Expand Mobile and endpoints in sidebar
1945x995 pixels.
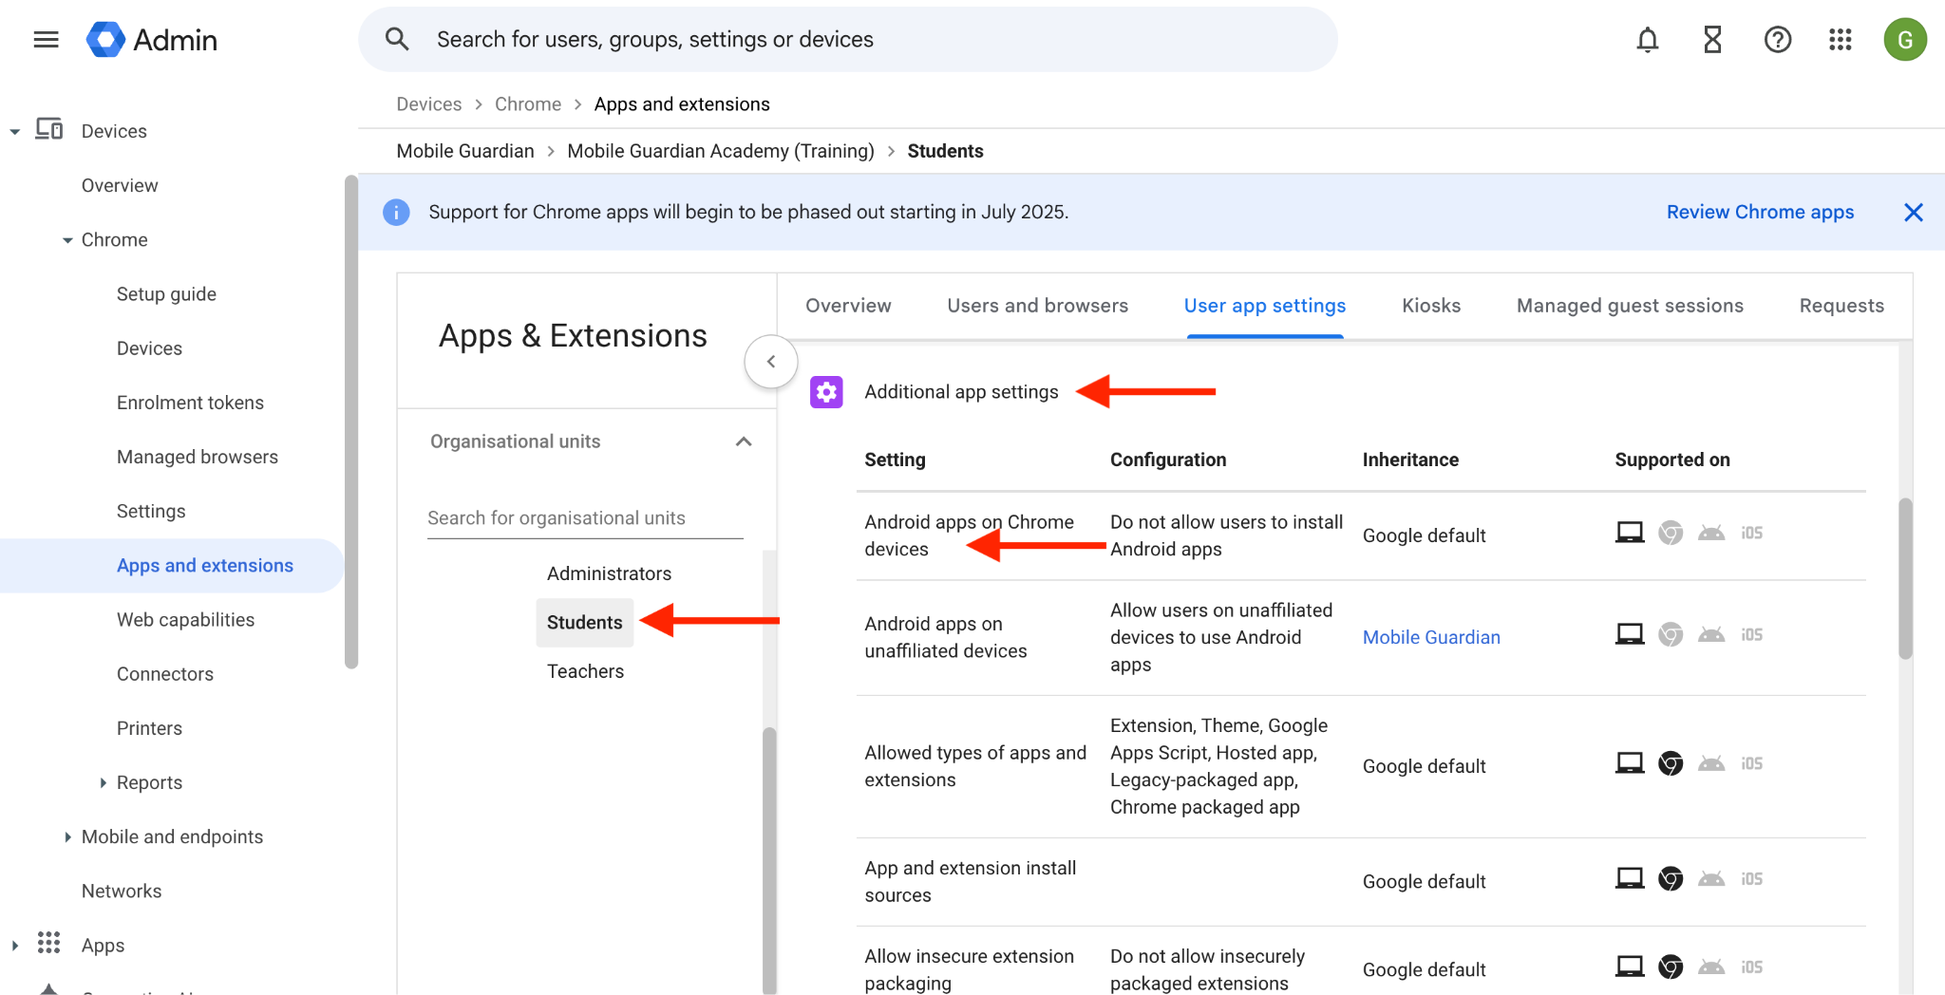pos(67,836)
